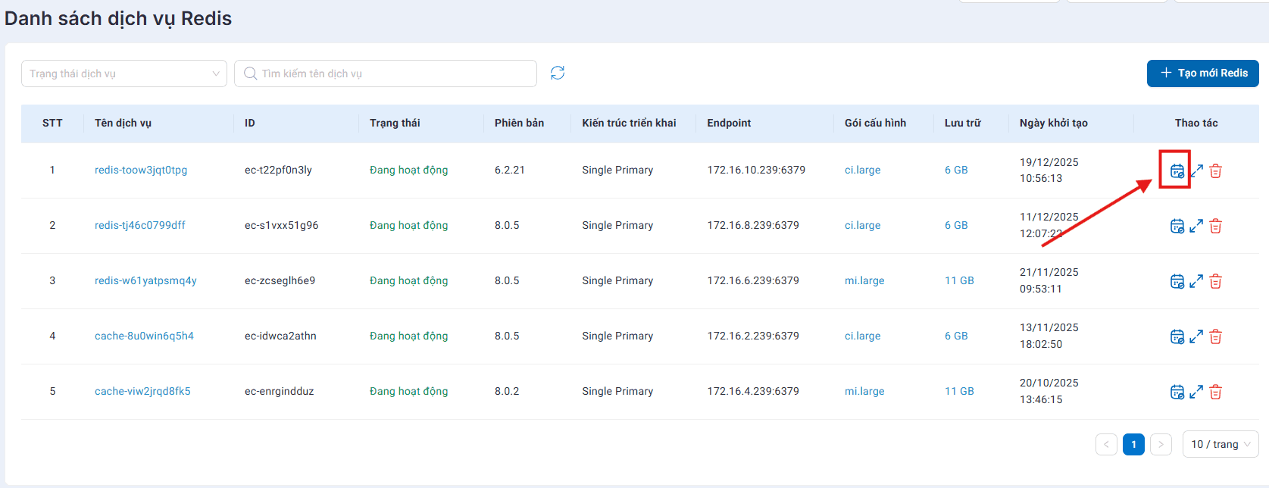
Task: Click the resize arrows icon for cache-viw2jrqd8fk5
Action: (1196, 392)
